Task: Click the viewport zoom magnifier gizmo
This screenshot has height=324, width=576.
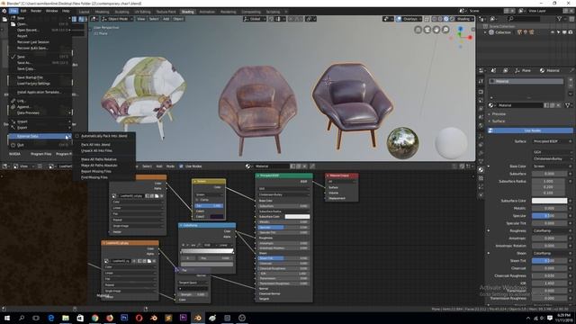Action: (x=445, y=30)
